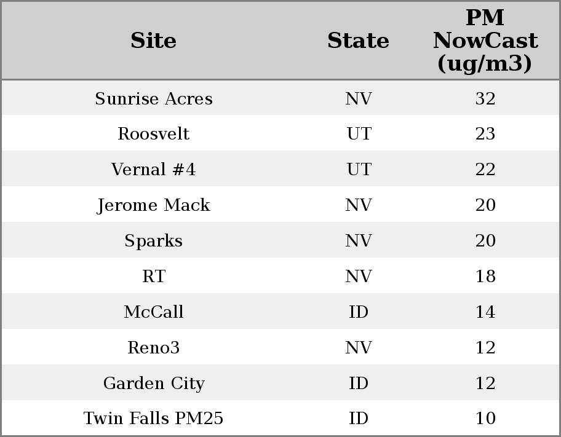Click the 14 value for McCall
Screen dimensions: 561x437
click(x=485, y=312)
